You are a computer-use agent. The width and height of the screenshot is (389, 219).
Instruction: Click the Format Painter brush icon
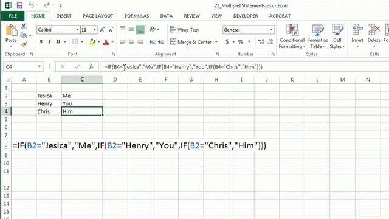(x=24, y=44)
